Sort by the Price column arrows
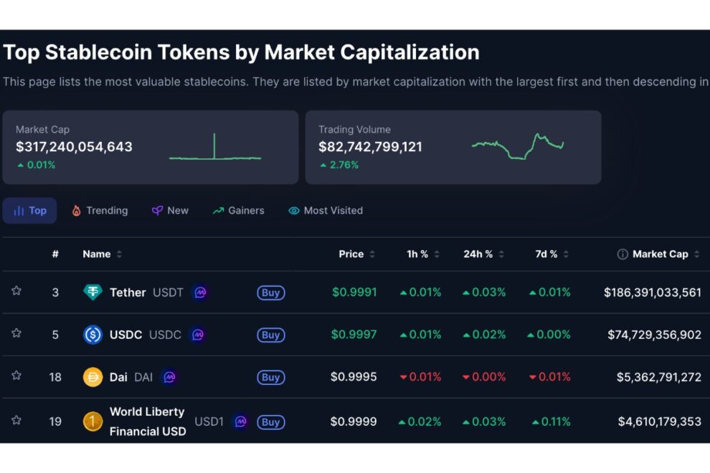Image resolution: width=710 pixels, height=473 pixels. (372, 254)
